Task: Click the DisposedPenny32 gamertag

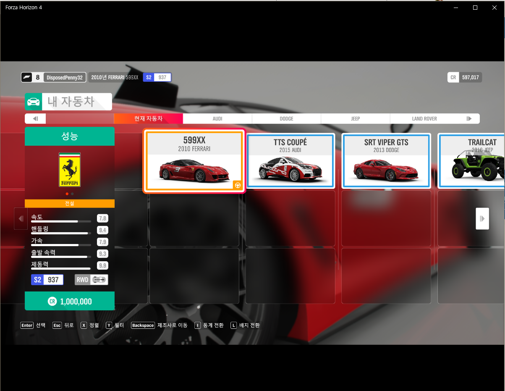Action: [x=65, y=77]
